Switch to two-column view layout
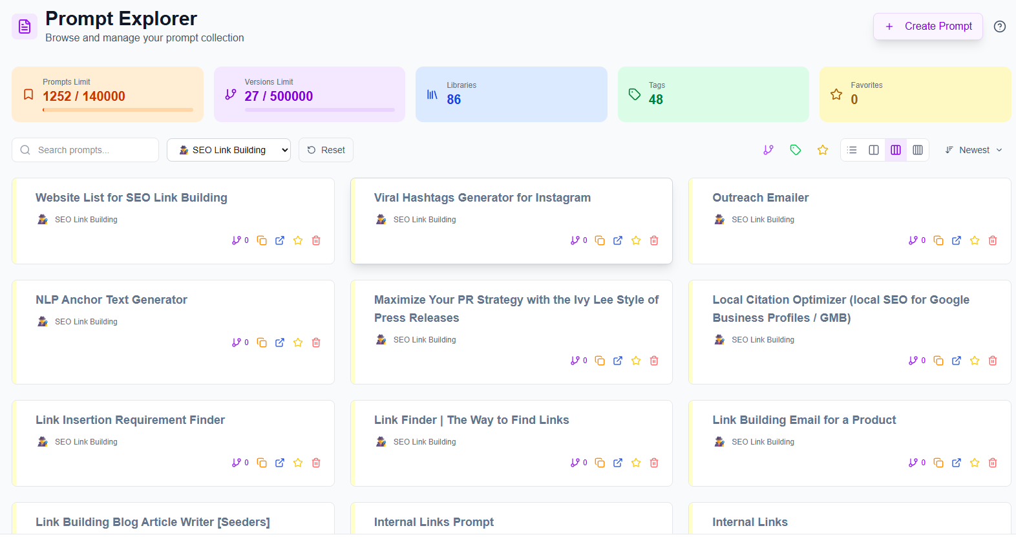Viewport: 1016px width, 537px height. pos(874,150)
